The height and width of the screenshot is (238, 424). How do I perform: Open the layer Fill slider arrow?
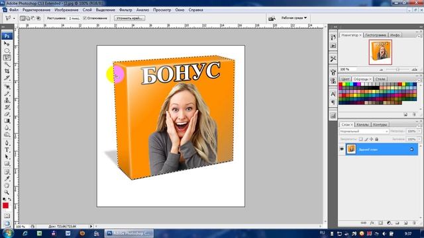tap(419, 139)
